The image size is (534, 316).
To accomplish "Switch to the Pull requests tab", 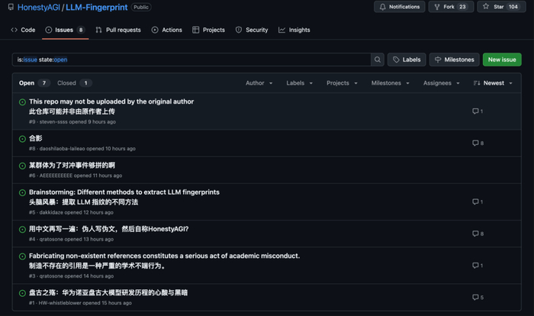I will pos(118,30).
